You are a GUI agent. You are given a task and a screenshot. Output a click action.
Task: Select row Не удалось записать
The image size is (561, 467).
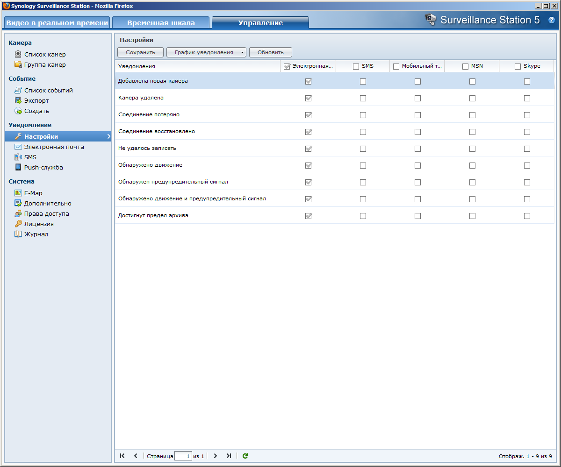[335, 148]
